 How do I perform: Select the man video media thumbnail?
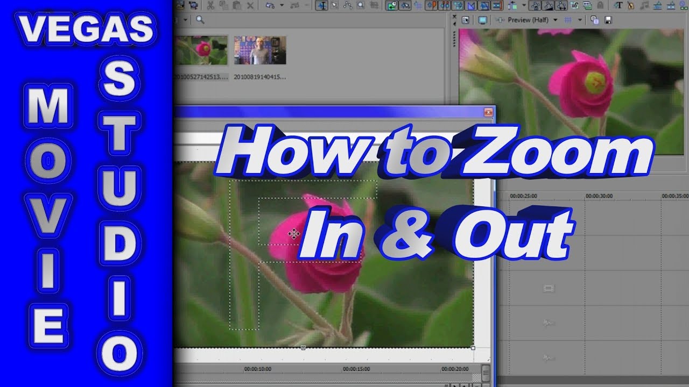point(260,50)
